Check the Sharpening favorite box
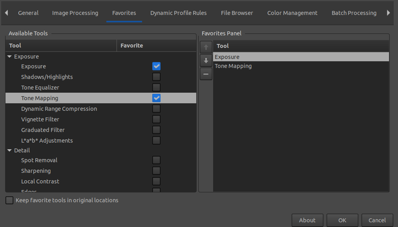This screenshot has width=398, height=227. pyautogui.click(x=156, y=171)
